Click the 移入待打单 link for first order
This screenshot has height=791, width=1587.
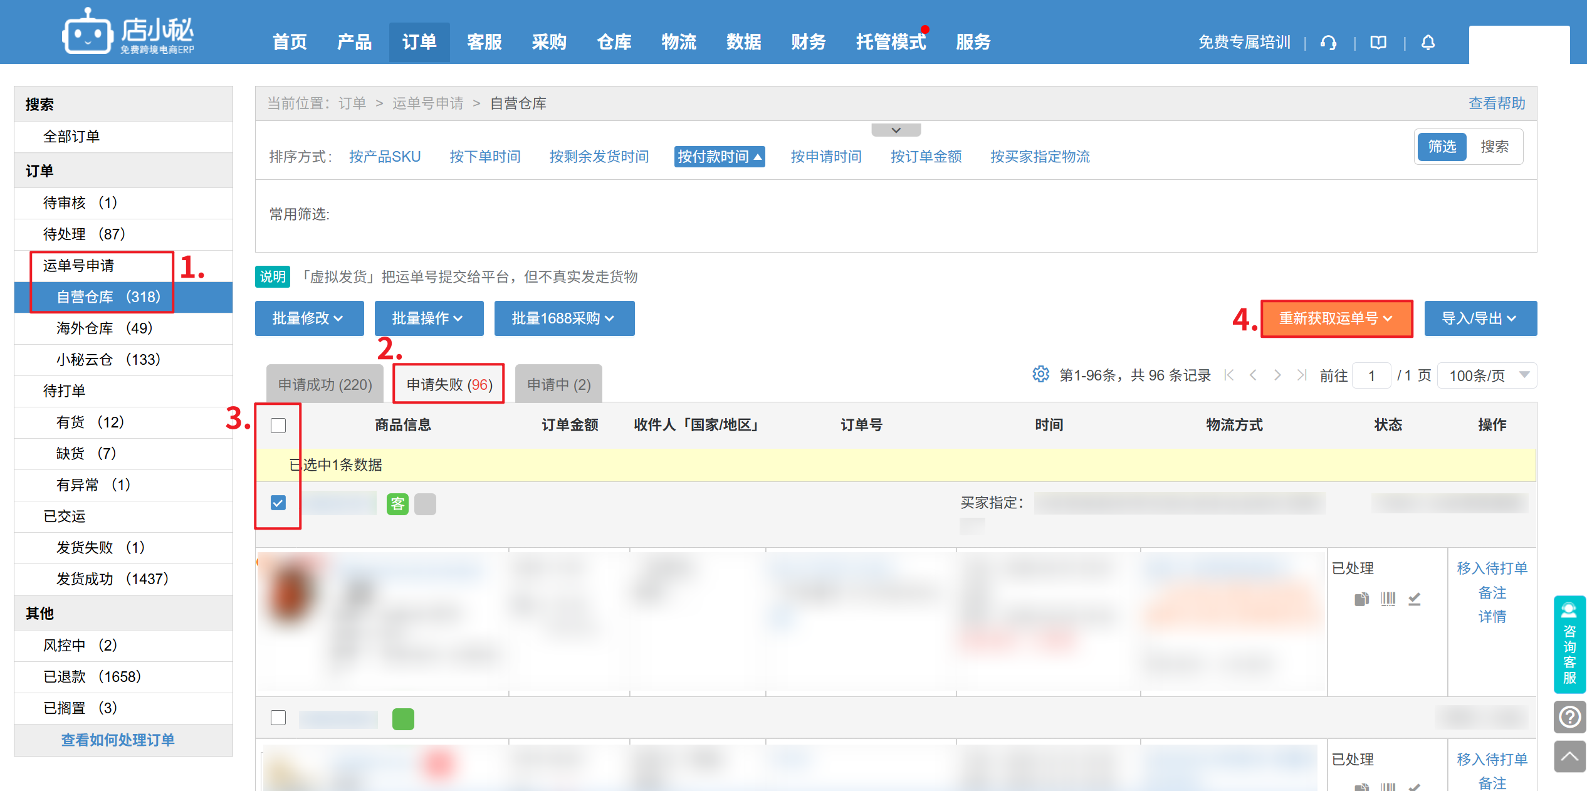1491,568
